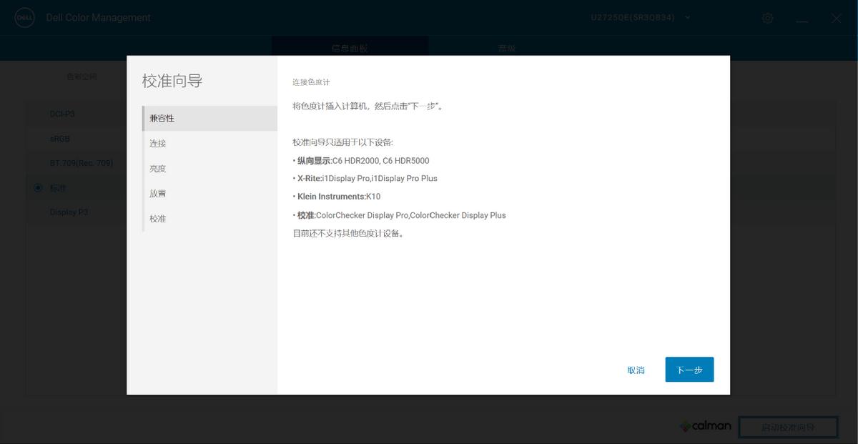The width and height of the screenshot is (858, 444).
Task: Choose the sRGB color space
Action: tap(60, 139)
